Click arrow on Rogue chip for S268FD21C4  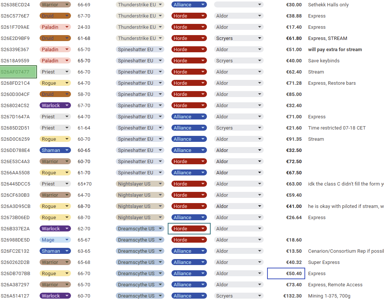(x=67, y=83)
